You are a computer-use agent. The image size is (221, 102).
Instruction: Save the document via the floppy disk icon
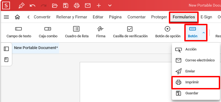pyautogui.click(x=66, y=5)
